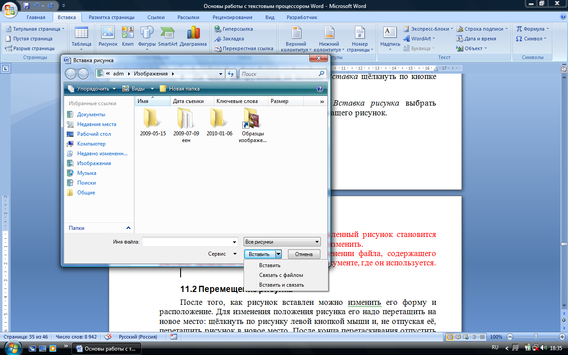568x355 pixels.
Task: Open WordArt gallery
Action: (419, 39)
